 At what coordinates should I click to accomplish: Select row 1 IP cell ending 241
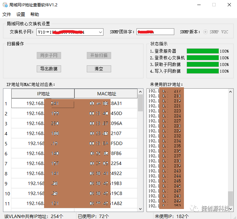[x=43, y=103]
